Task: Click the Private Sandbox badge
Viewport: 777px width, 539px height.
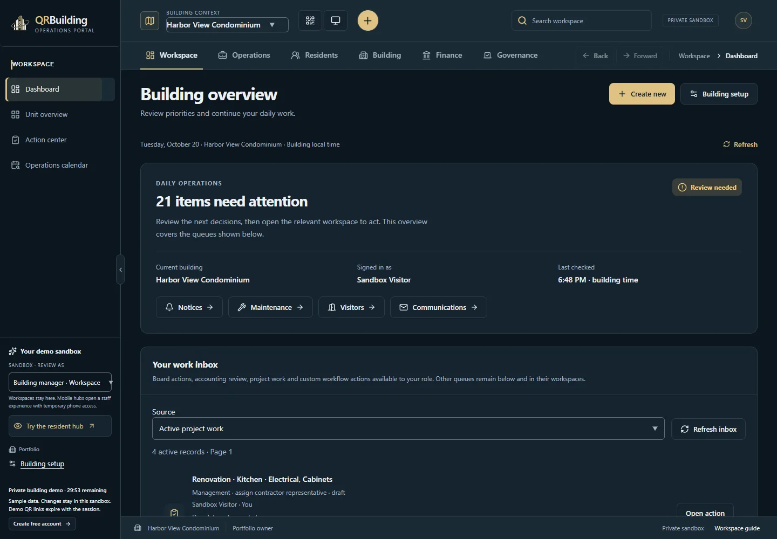Action: point(690,20)
